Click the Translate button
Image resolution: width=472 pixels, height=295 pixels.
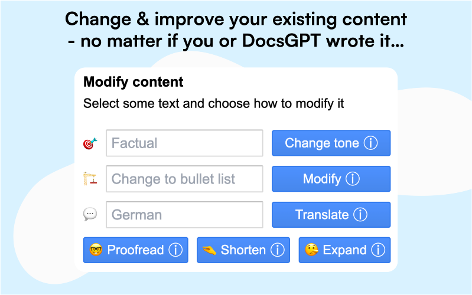point(331,214)
